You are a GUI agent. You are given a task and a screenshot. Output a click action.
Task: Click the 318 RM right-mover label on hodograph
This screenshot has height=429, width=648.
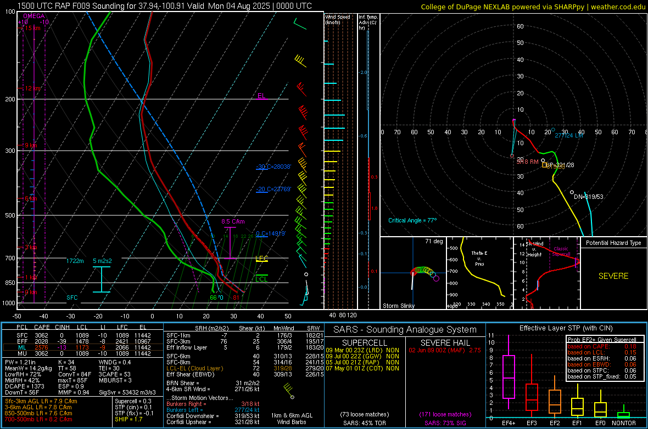point(527,162)
